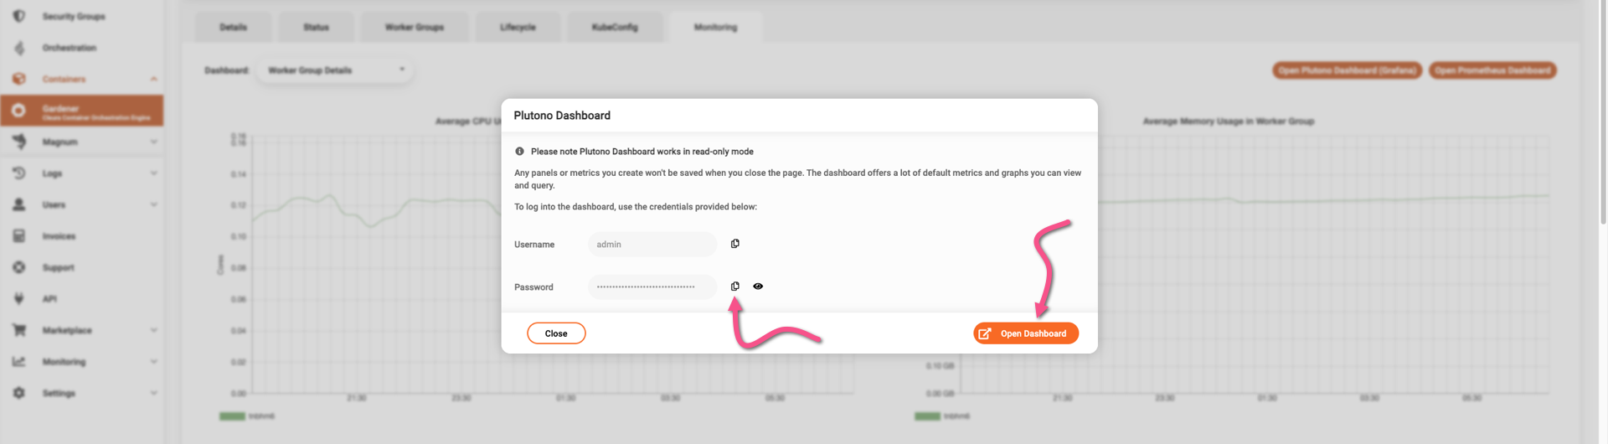Copy the username to clipboard
Image resolution: width=1608 pixels, height=444 pixels.
tap(735, 244)
